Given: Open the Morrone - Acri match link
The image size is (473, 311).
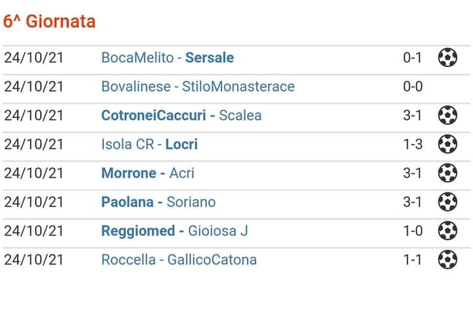Looking at the screenshot, I should (x=148, y=173).
